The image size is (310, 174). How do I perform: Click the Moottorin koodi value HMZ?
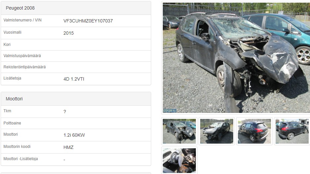point(68,147)
